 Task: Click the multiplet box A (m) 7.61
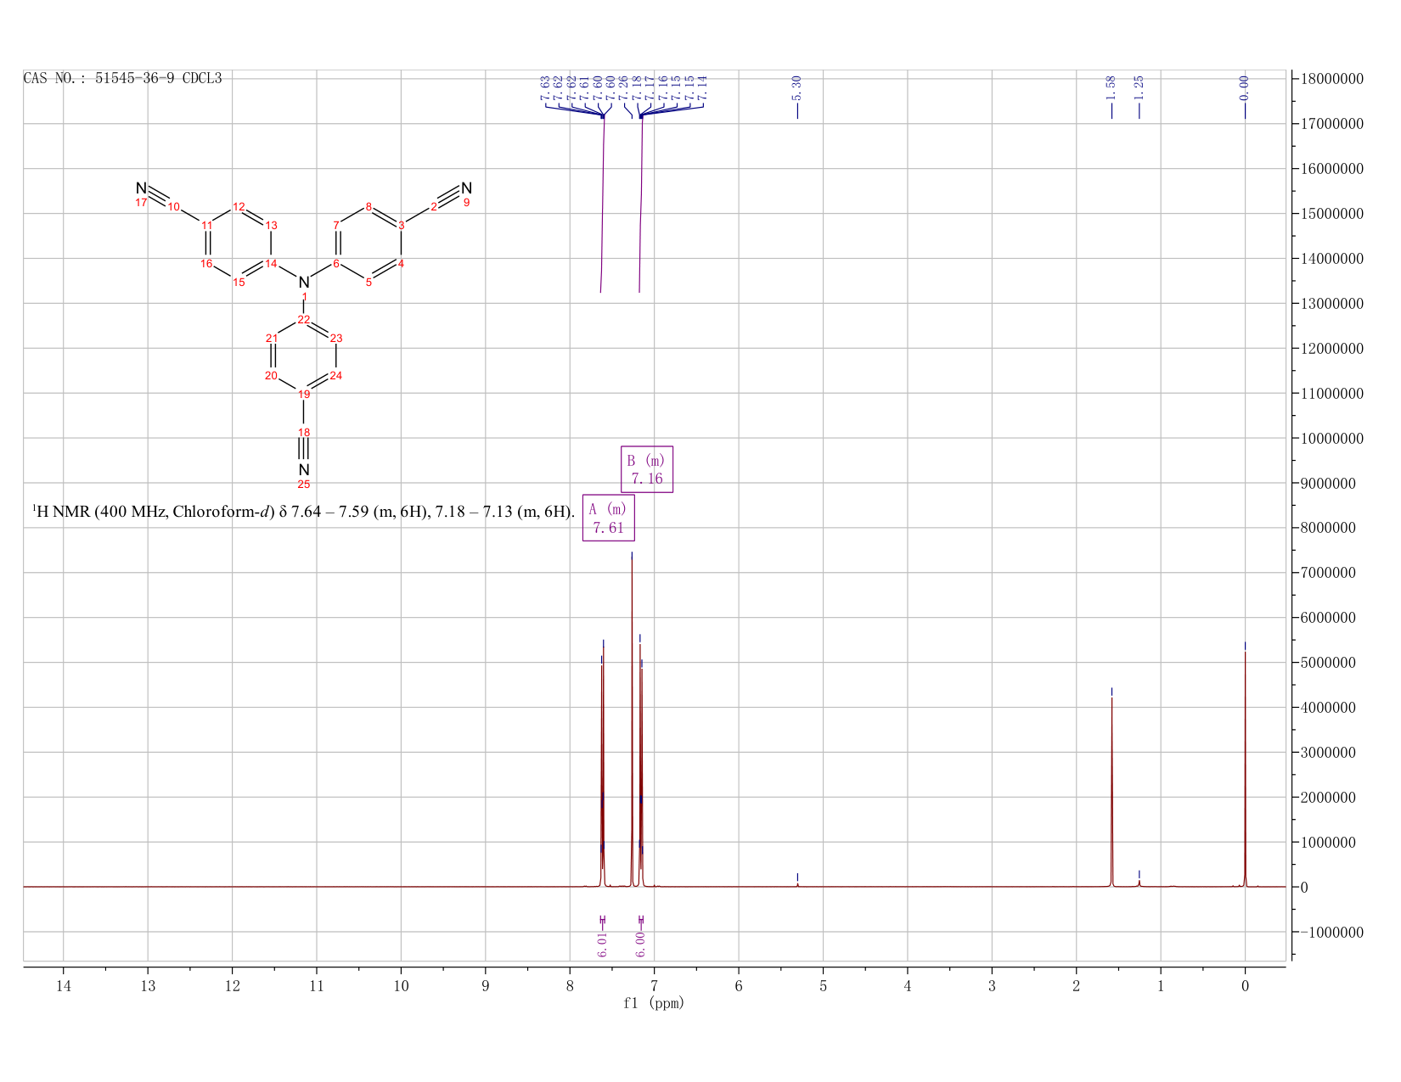[608, 518]
